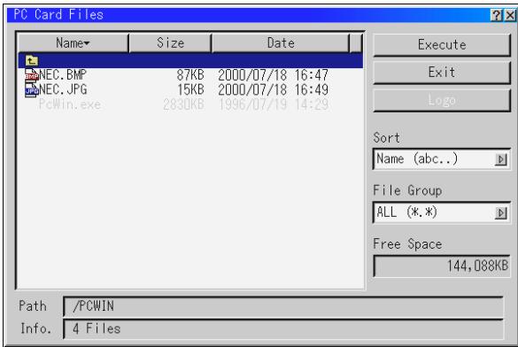The image size is (518, 347).
Task: Click the 15KB size value
Action: click(x=190, y=89)
